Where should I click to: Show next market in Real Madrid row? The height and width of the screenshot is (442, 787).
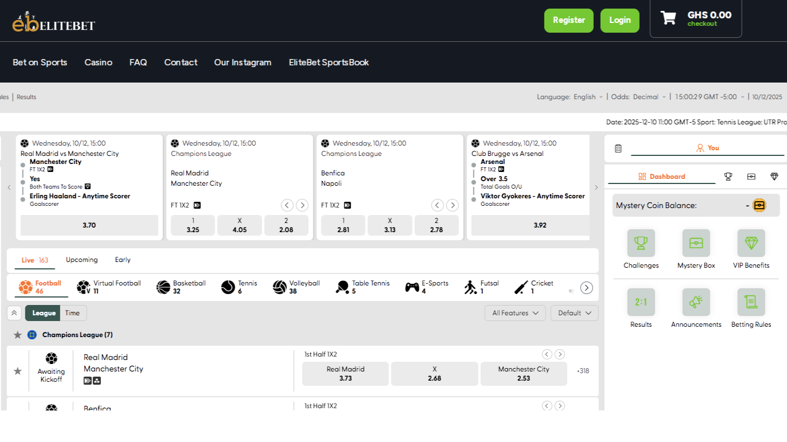pyautogui.click(x=560, y=354)
